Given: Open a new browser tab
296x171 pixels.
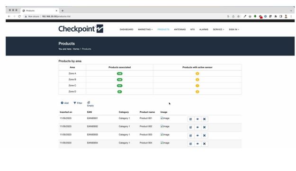Looking at the screenshot, I should click(x=63, y=11).
